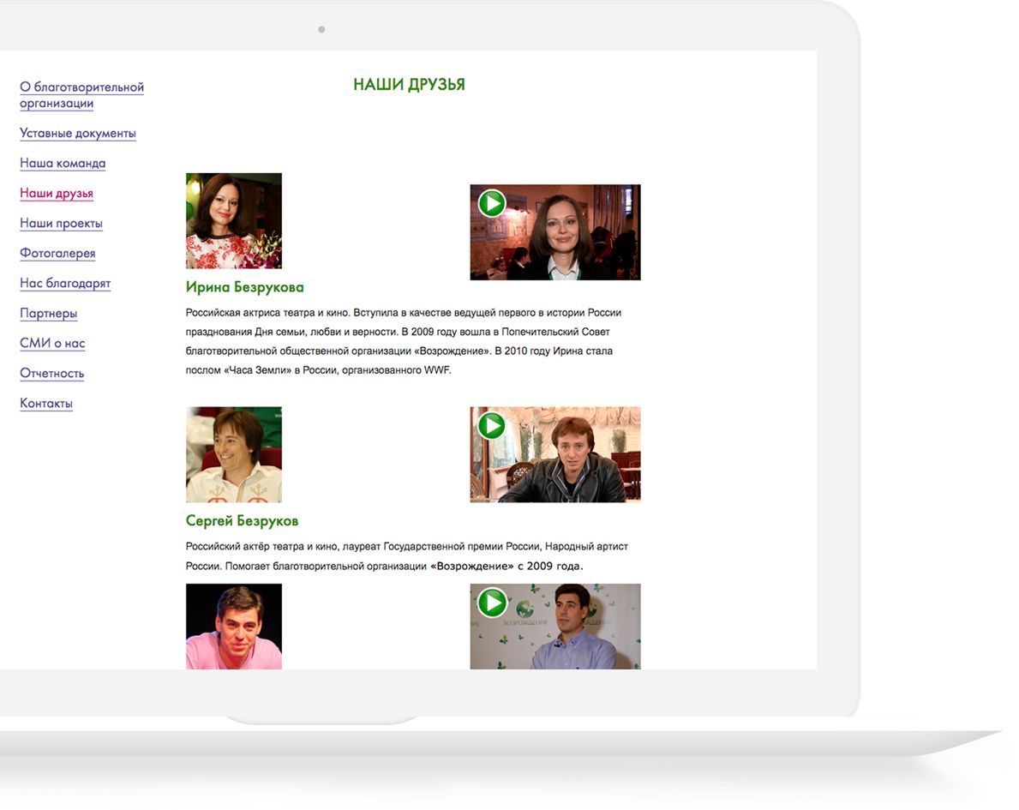Click the 'Ирина Безрукова' name heading
1019x810 pixels.
(244, 288)
